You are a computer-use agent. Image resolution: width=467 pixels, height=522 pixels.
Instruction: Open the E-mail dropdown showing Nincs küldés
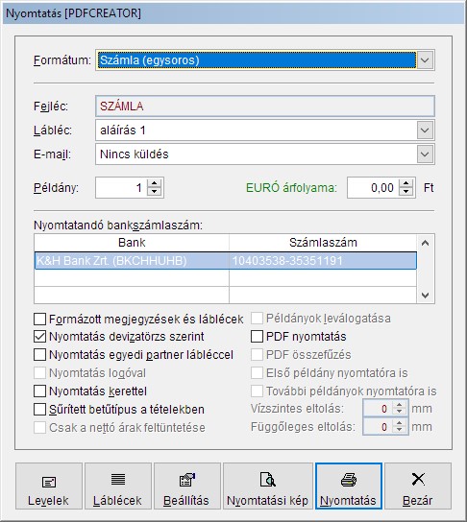(425, 154)
